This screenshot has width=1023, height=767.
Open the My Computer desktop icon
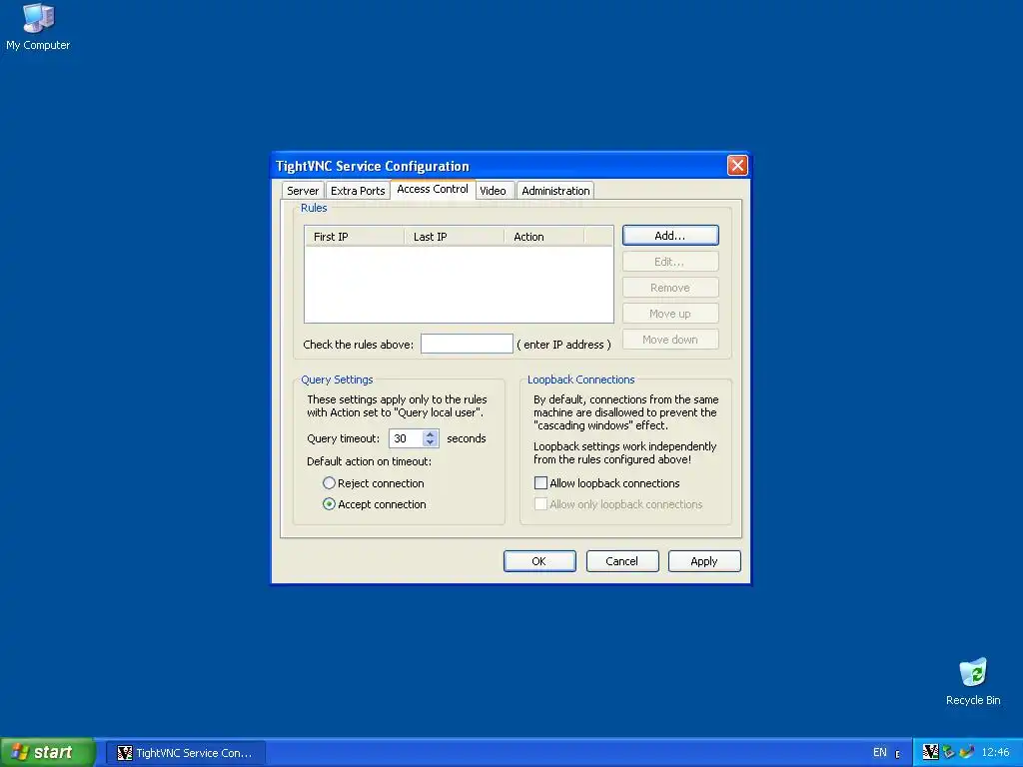tap(38, 26)
